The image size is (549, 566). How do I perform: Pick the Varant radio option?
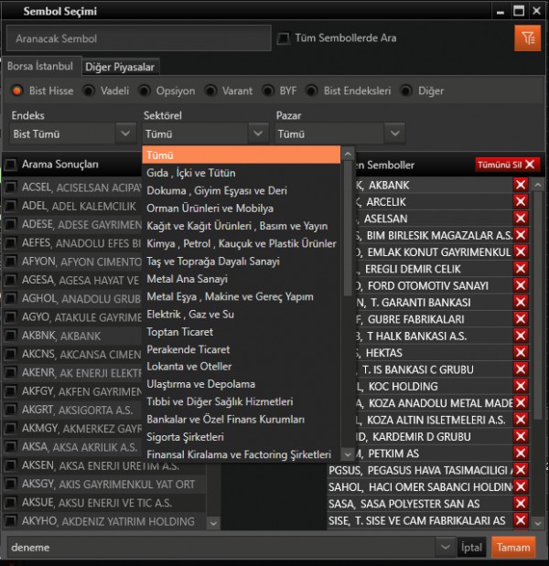point(210,91)
